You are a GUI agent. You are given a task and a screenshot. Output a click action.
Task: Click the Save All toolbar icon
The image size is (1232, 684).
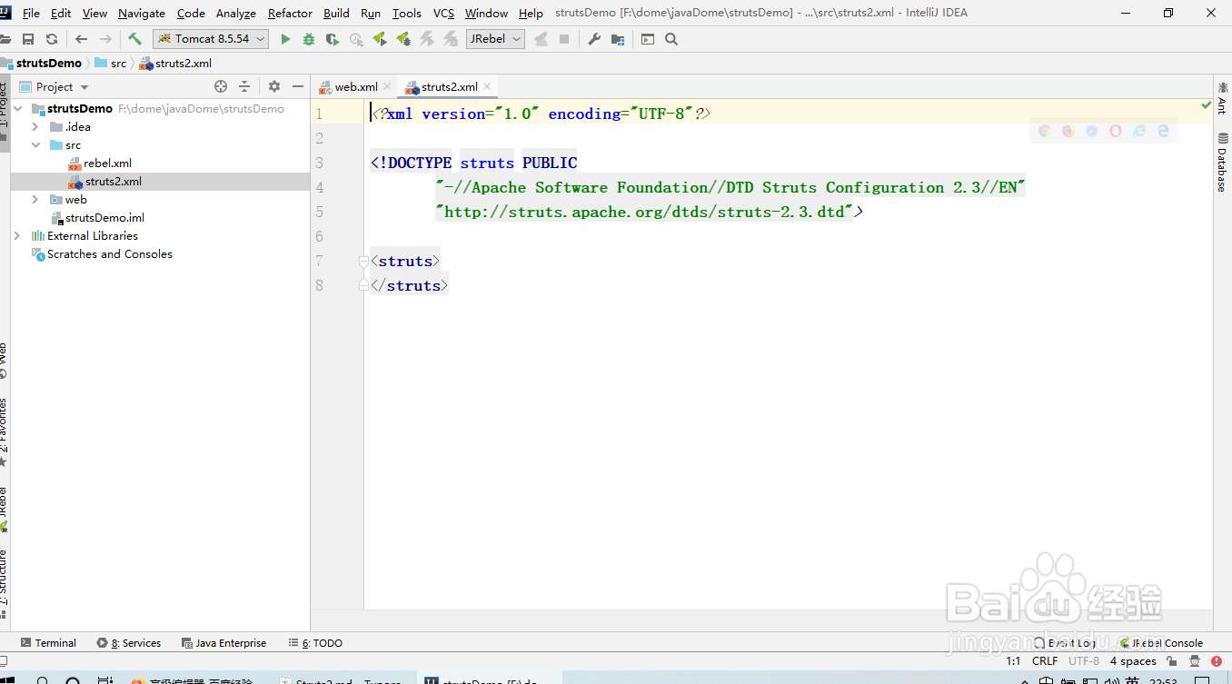point(28,39)
